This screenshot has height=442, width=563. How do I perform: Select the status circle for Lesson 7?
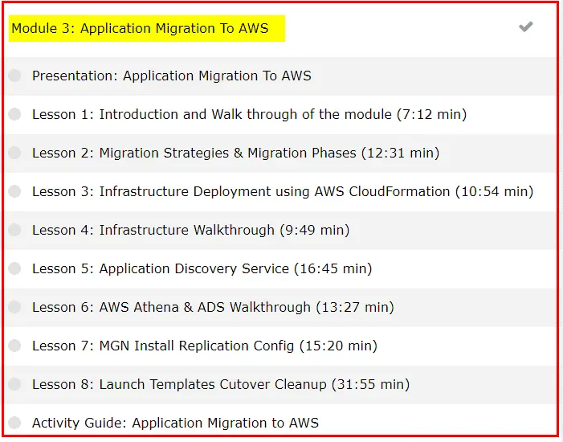coord(14,346)
